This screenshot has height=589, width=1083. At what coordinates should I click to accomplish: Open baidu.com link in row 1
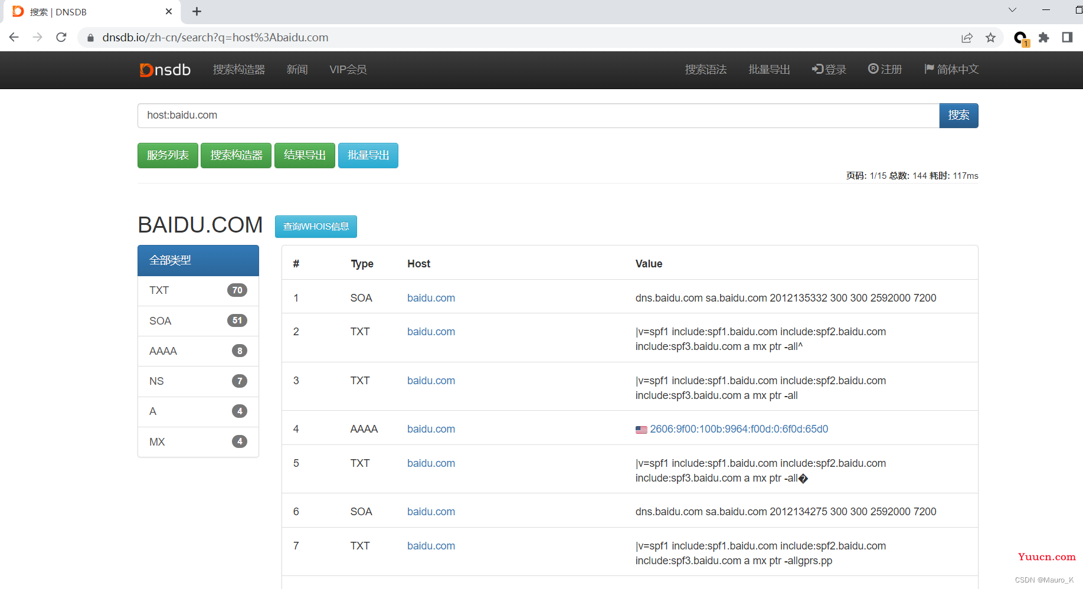[x=431, y=298]
